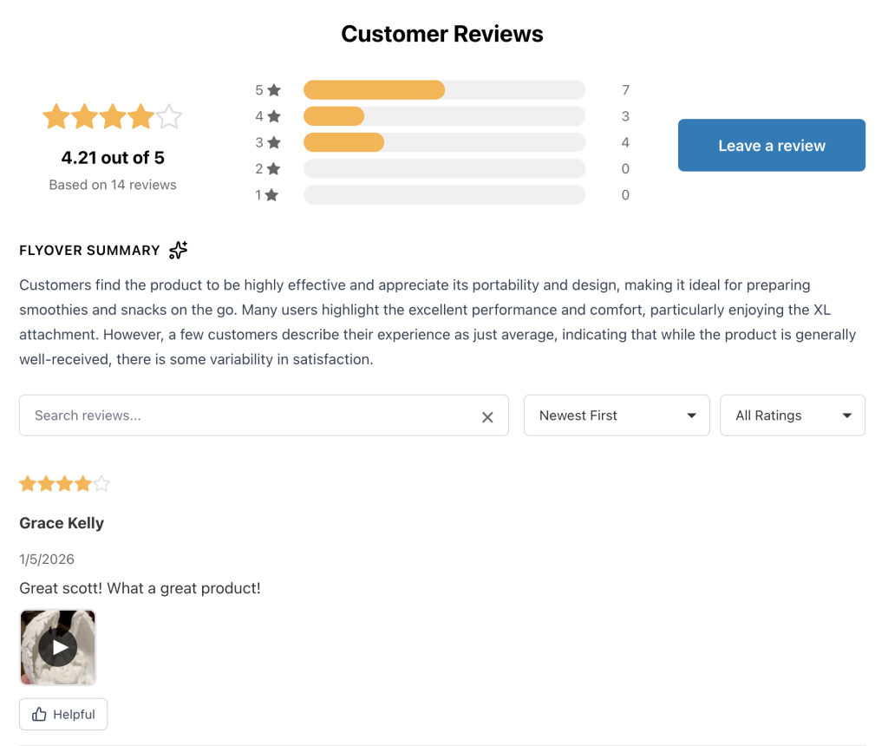Click the star icon beside the 1 rating row
The image size is (888, 746).
[271, 195]
